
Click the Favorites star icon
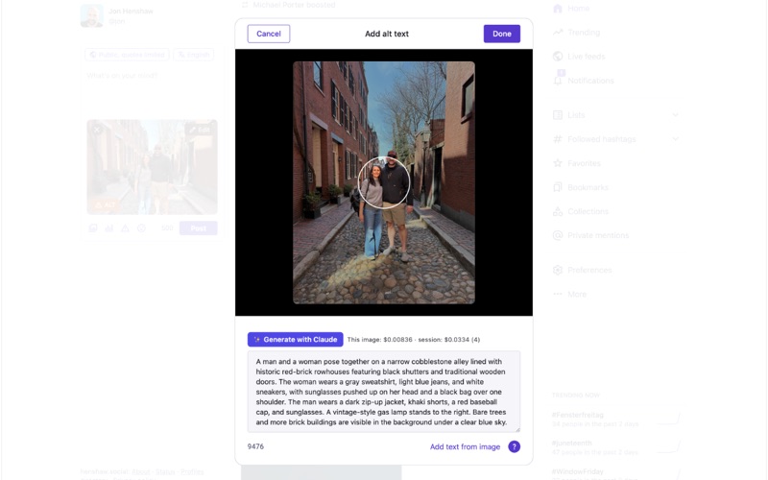coord(558,163)
